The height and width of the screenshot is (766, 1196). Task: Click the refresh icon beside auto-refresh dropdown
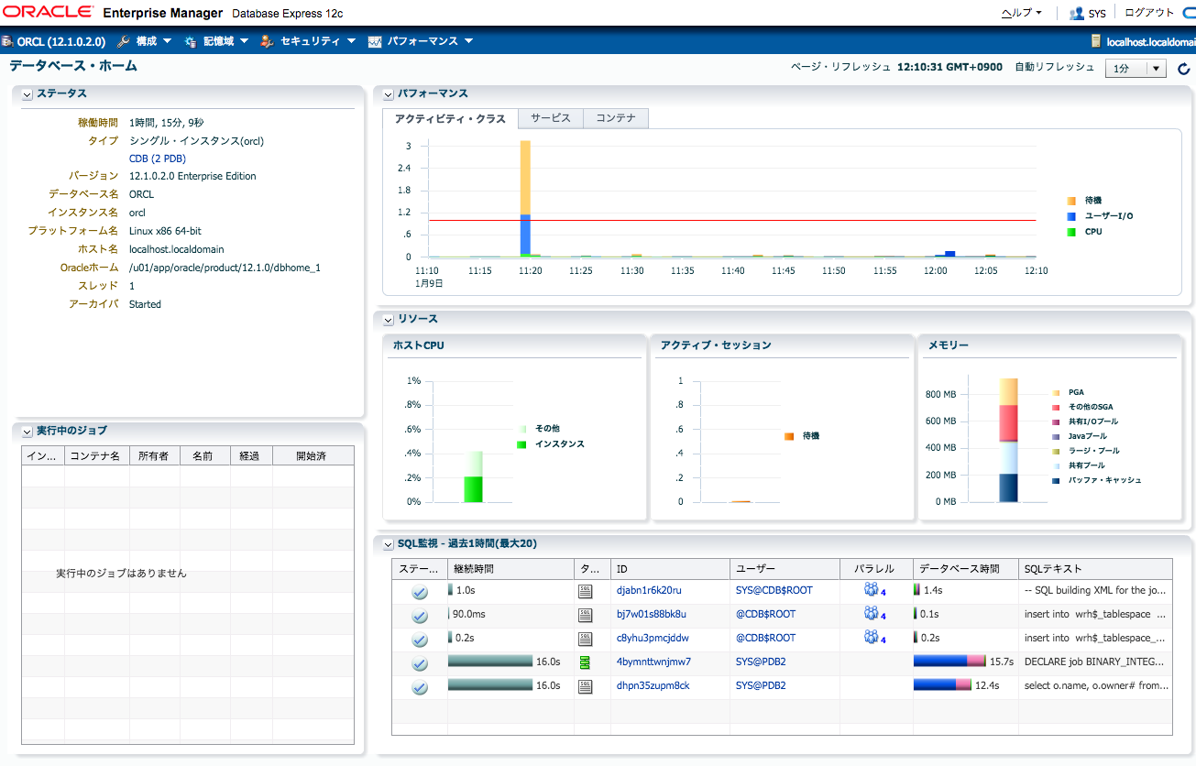(x=1183, y=68)
